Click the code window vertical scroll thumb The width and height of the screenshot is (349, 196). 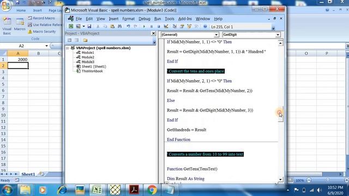[280, 114]
